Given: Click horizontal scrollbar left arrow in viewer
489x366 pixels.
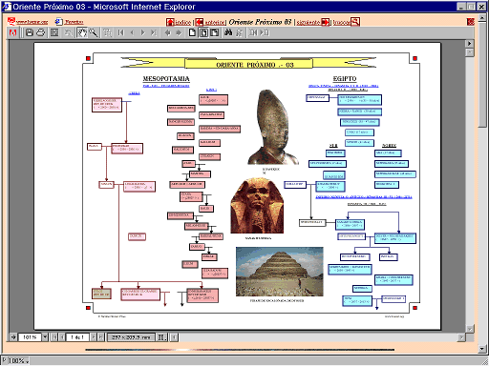Looking at the screenshot, I should [x=174, y=337].
